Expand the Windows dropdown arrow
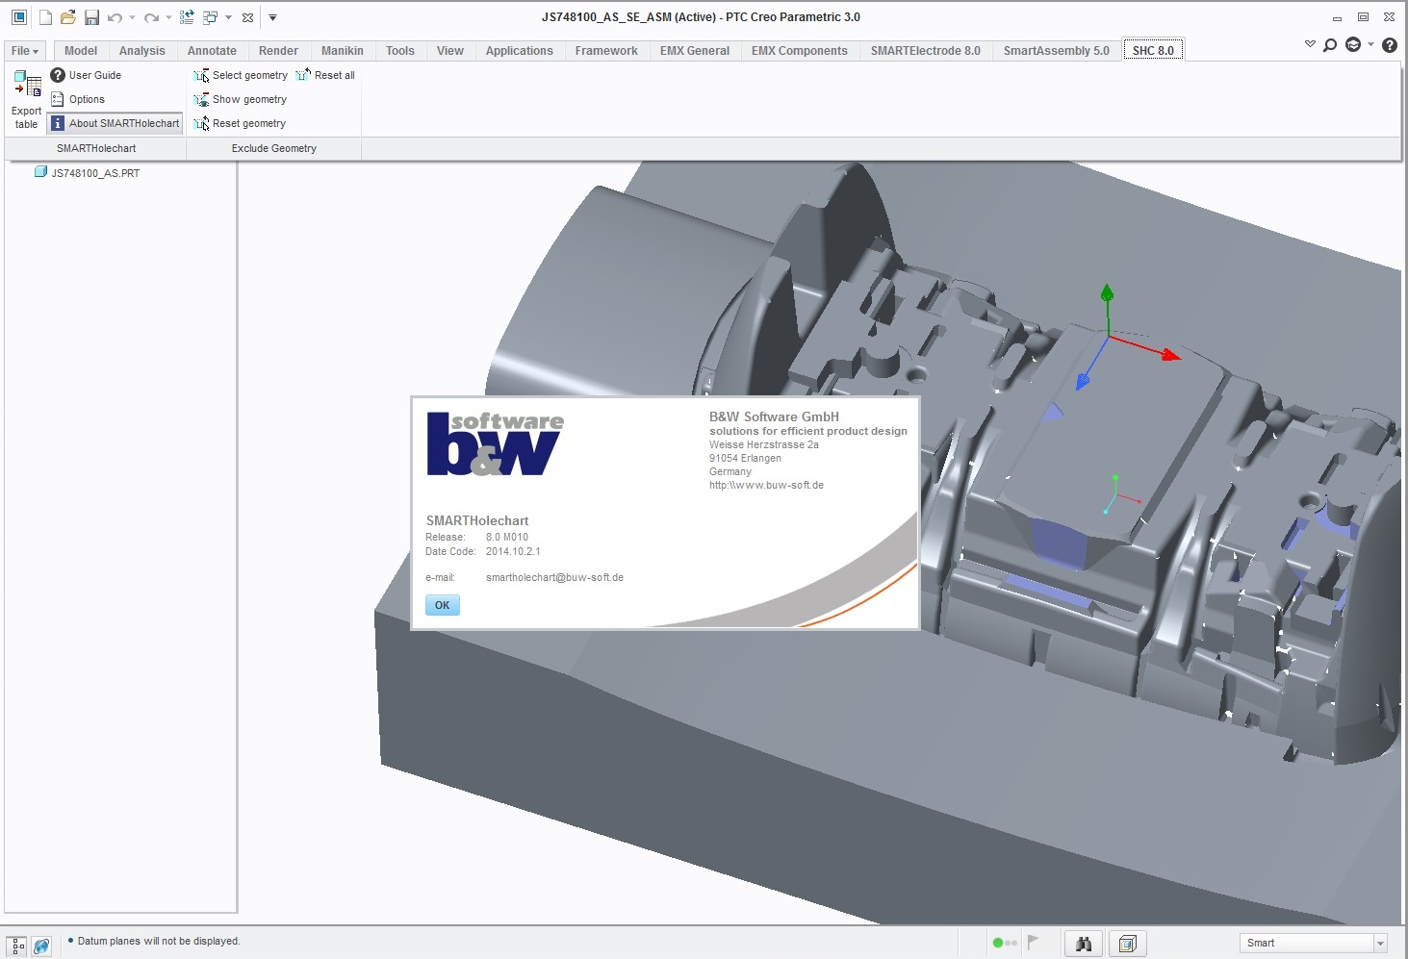The width and height of the screenshot is (1408, 959). pos(228,17)
